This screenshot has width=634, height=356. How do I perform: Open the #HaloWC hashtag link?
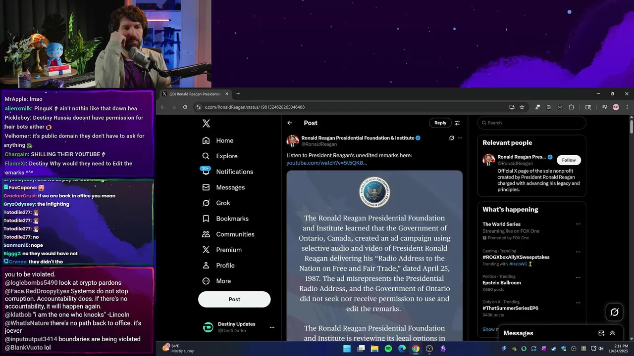[x=518, y=264]
